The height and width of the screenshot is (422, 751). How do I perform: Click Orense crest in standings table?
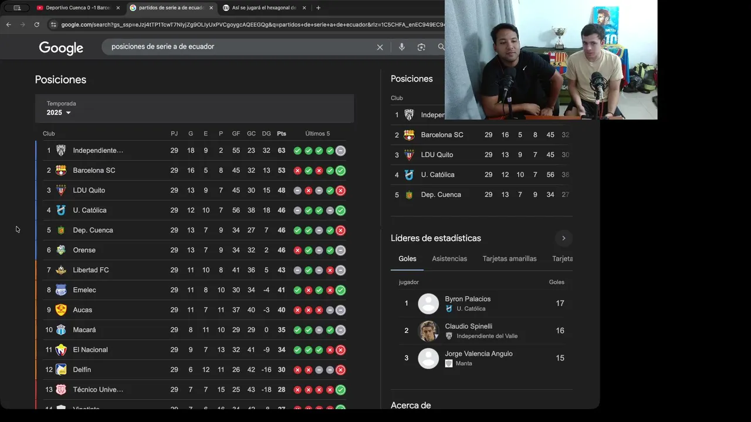pyautogui.click(x=61, y=250)
